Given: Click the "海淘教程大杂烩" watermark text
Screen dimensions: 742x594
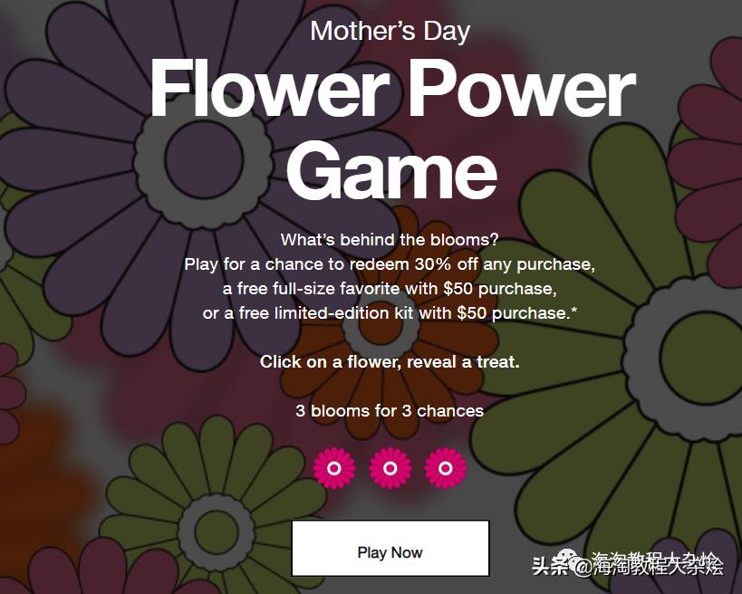Looking at the screenshot, I should tap(657, 566).
